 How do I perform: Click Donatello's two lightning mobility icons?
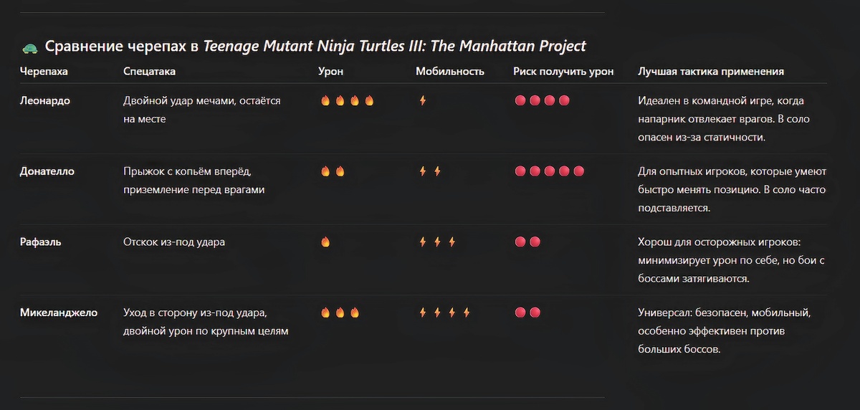click(430, 171)
